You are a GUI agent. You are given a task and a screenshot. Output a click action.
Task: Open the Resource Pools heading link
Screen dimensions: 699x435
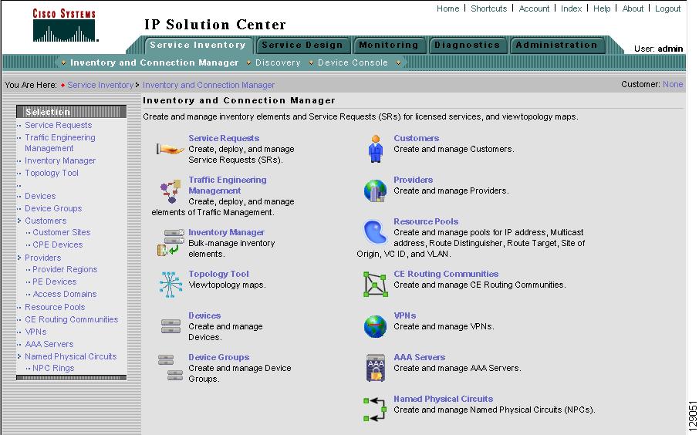(426, 221)
